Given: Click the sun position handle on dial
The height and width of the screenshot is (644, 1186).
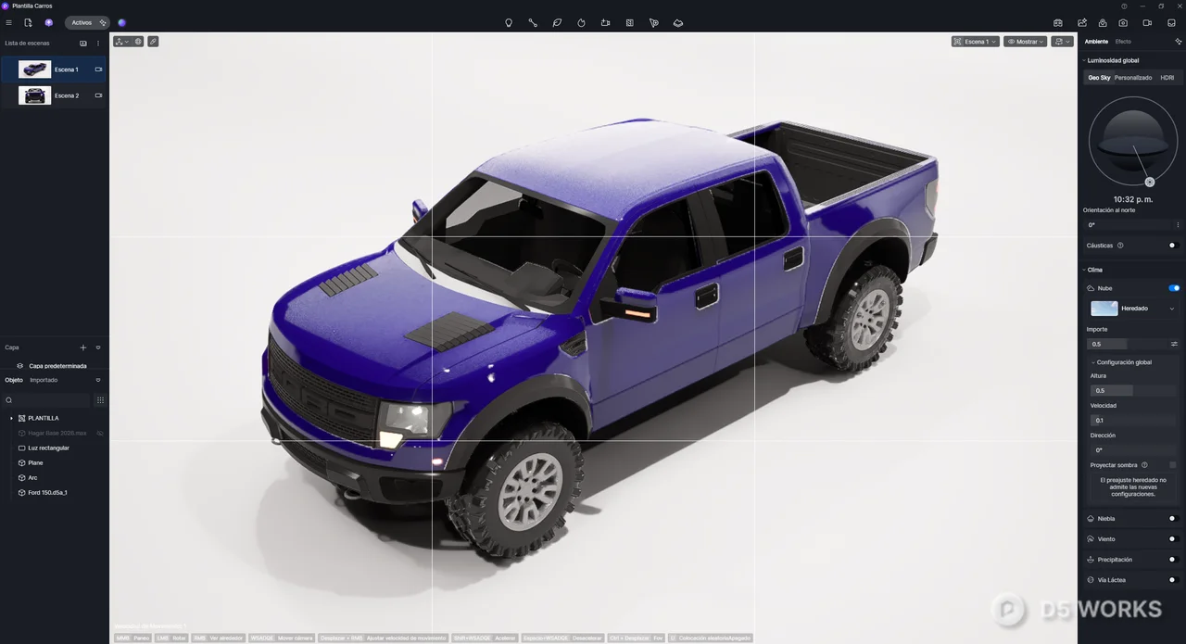Looking at the screenshot, I should [1150, 182].
